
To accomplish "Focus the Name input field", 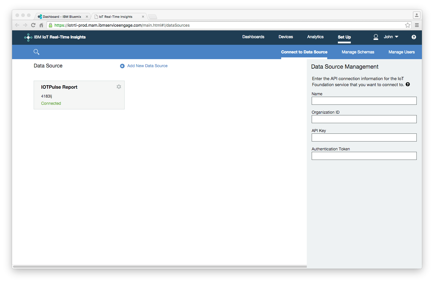I will (364, 101).
